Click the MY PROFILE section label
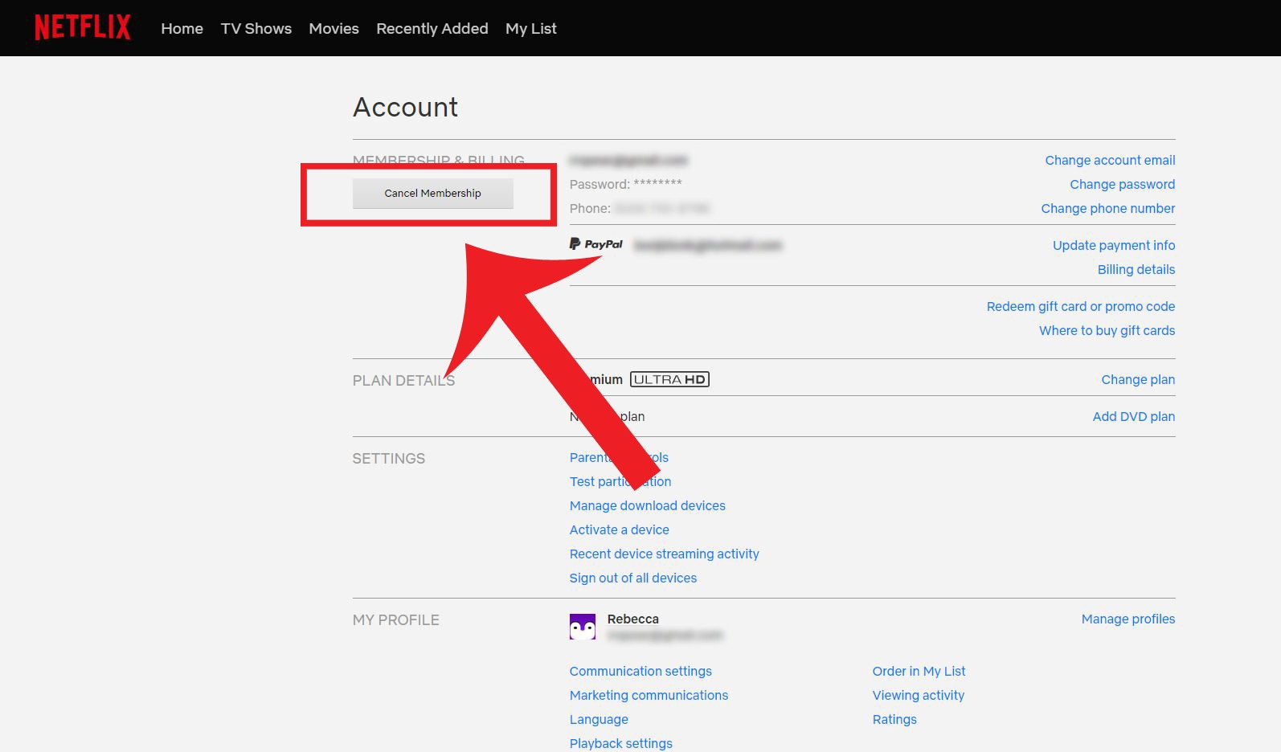 tap(396, 620)
